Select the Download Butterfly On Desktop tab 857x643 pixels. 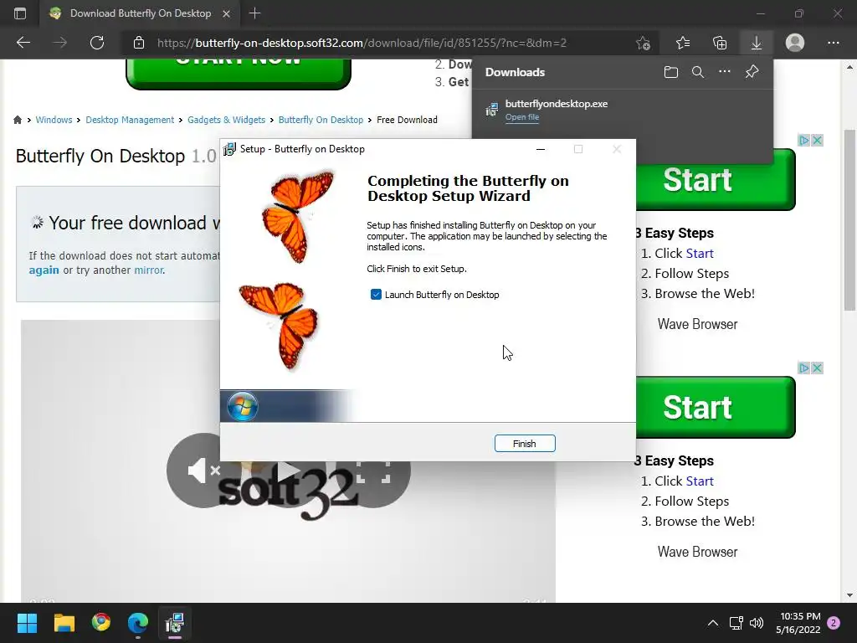pyautogui.click(x=140, y=13)
